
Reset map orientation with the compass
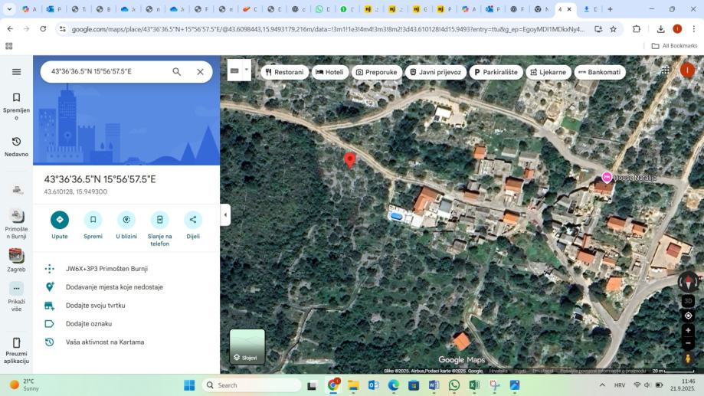(x=688, y=282)
